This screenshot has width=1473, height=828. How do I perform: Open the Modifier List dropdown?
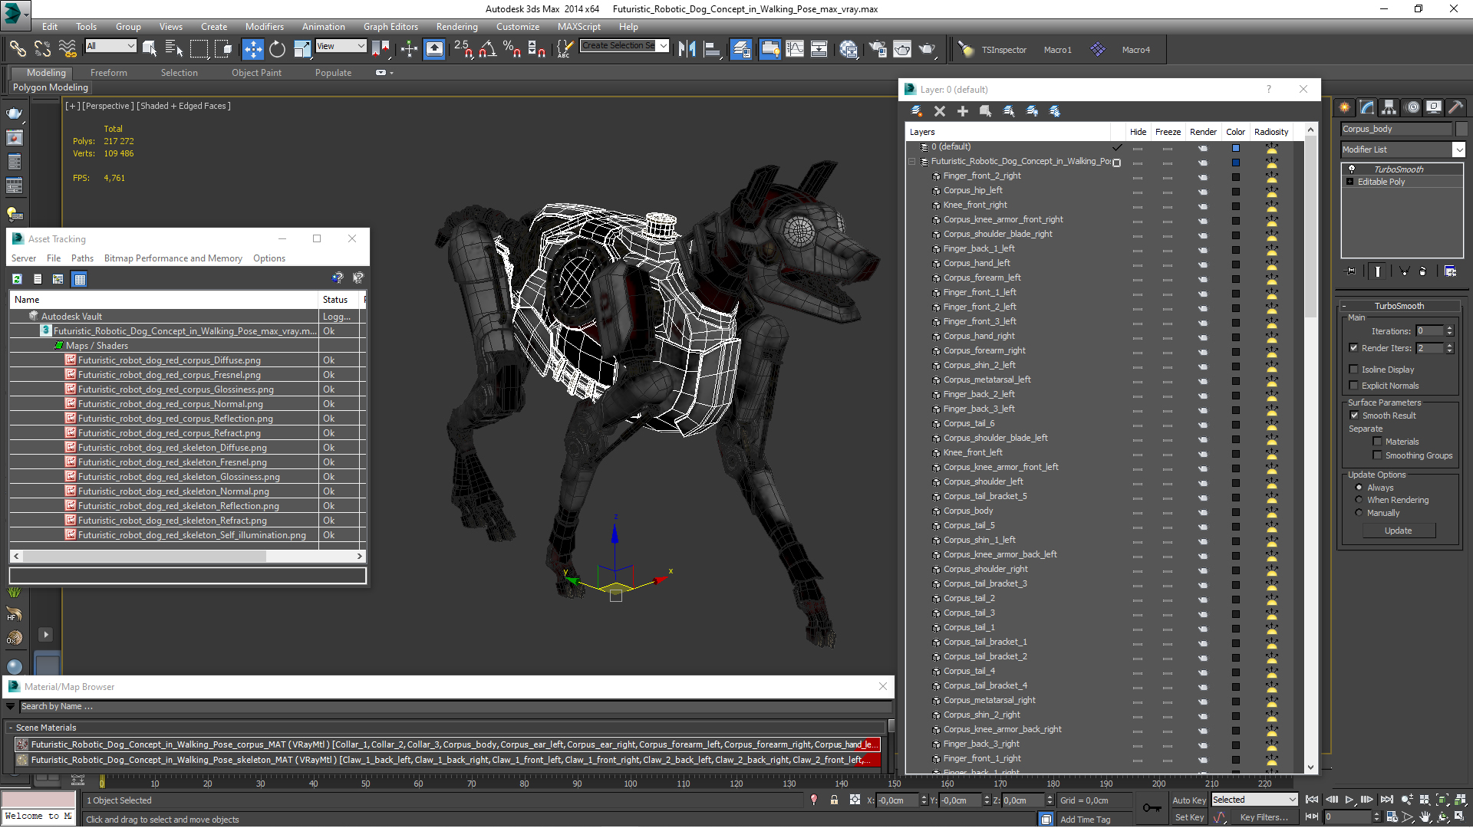pos(1402,149)
